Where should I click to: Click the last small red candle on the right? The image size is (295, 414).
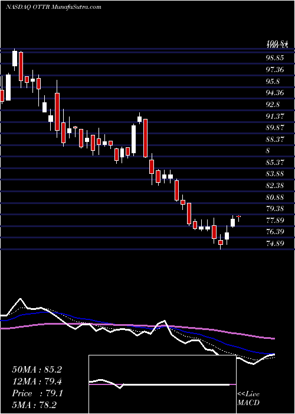coord(238,216)
